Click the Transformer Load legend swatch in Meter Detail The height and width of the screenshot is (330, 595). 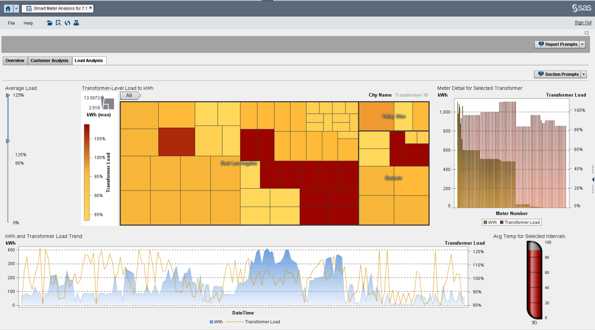click(x=501, y=223)
